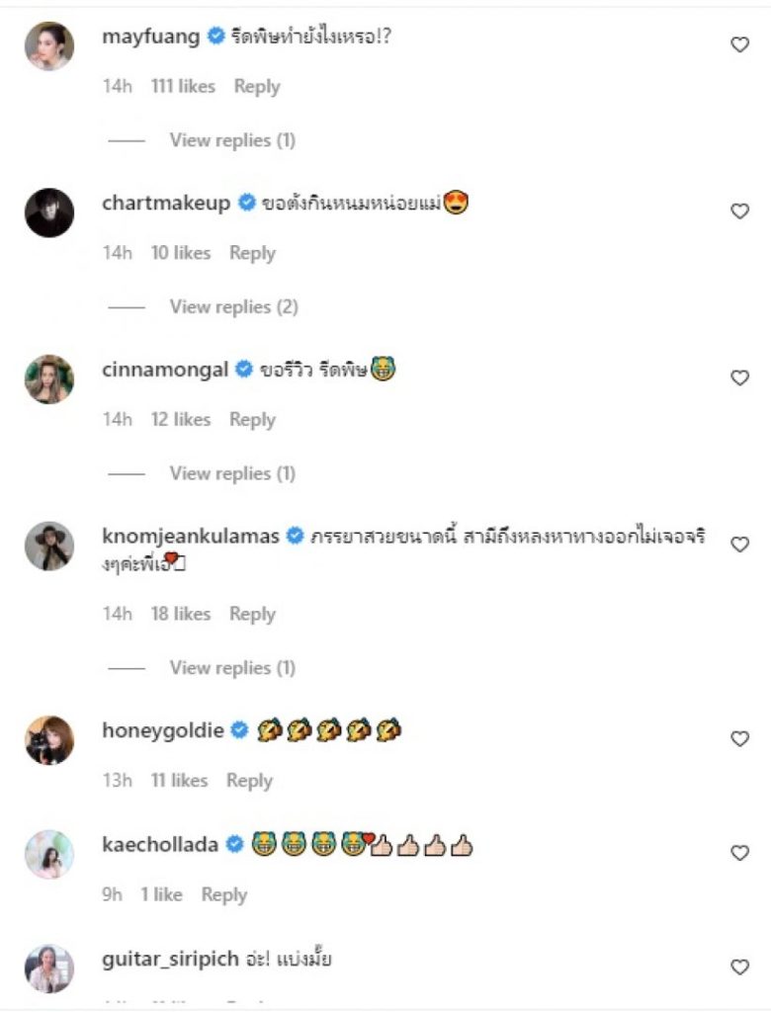Like guitar_siripich's comment heart icon
Screen dimensions: 771x1012
tap(739, 968)
